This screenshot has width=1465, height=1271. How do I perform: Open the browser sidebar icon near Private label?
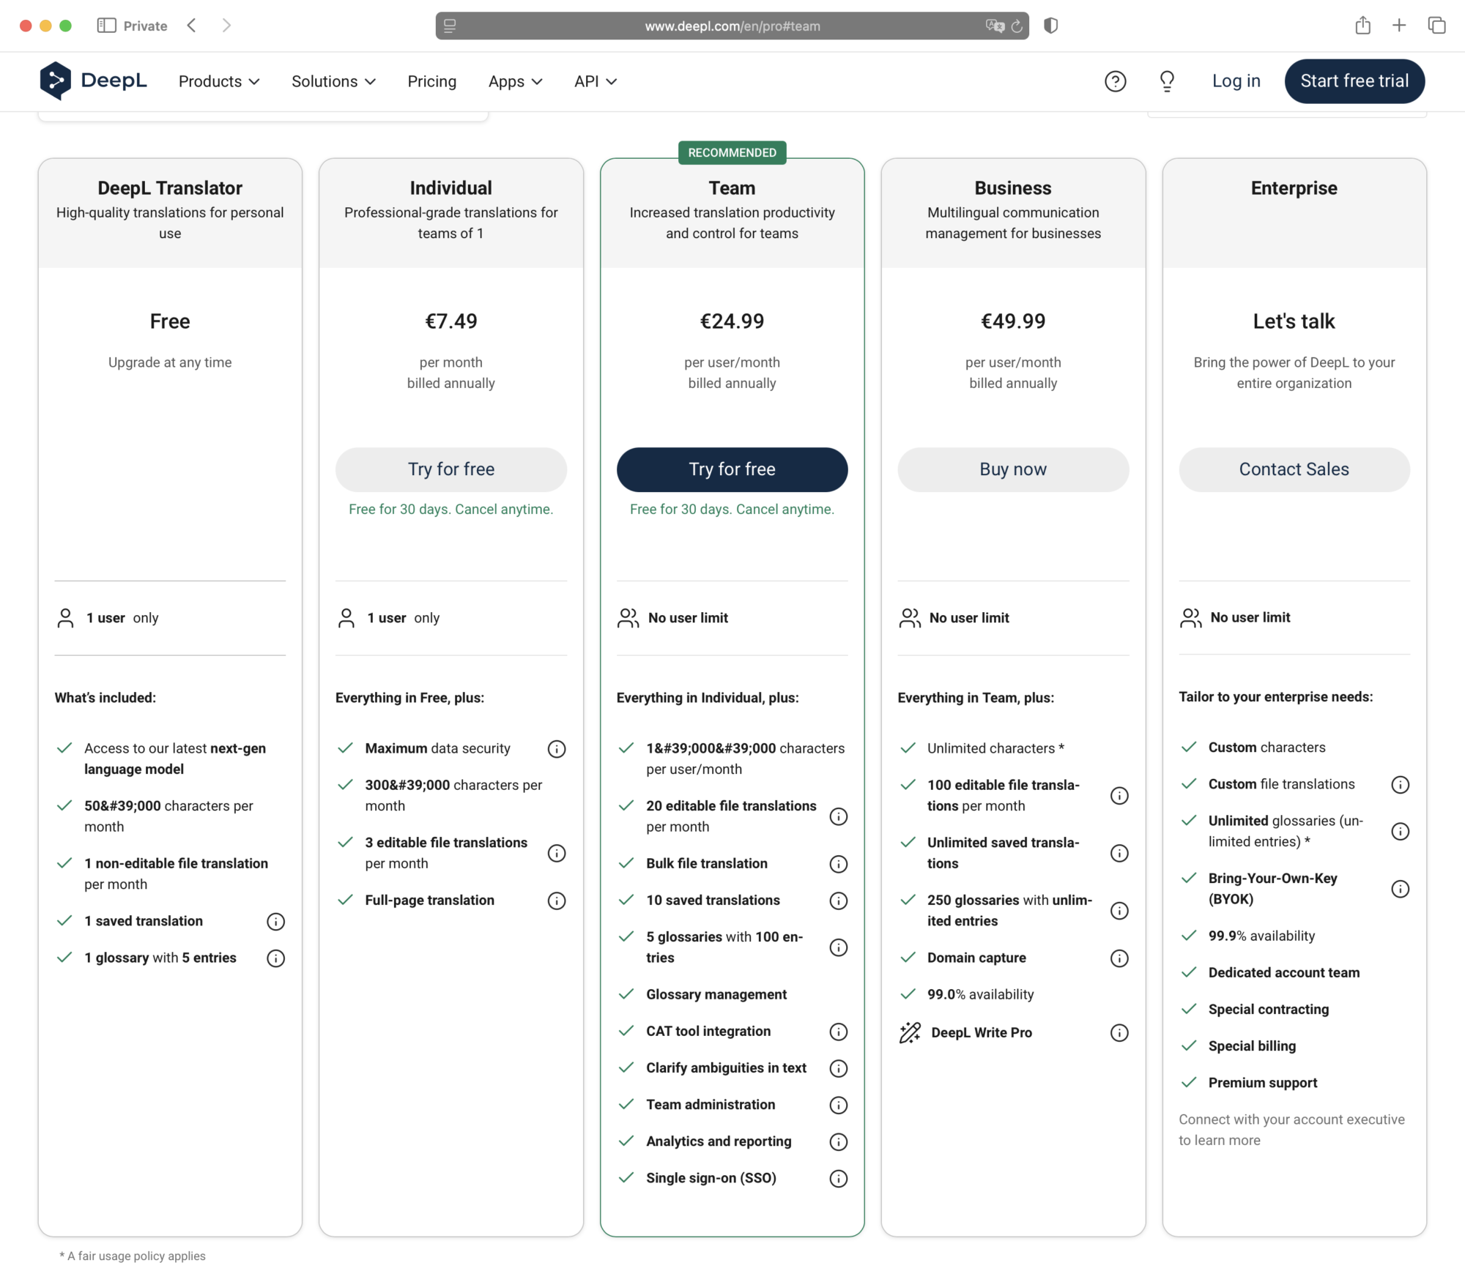tap(107, 25)
